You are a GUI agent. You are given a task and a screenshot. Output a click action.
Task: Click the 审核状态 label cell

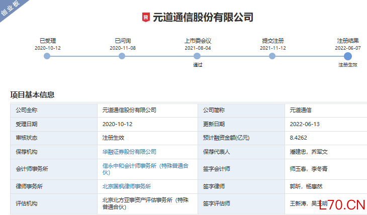click(x=54, y=138)
